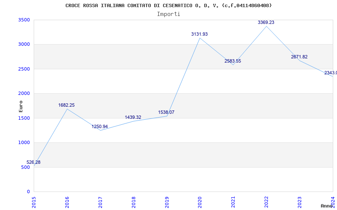Click the 3369.23 maximum value label
The image size is (337, 210).
pos(266,23)
